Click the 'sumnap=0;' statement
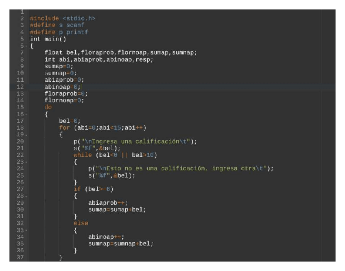The height and width of the screenshot is (271, 345). pos(61,73)
